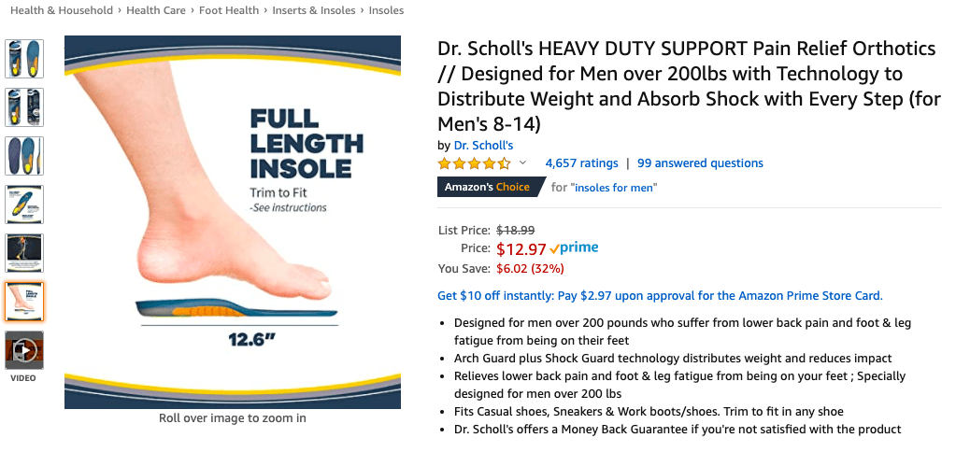956x452 pixels.
Task: Click the Prime logo beside the price
Action: pyautogui.click(x=575, y=248)
